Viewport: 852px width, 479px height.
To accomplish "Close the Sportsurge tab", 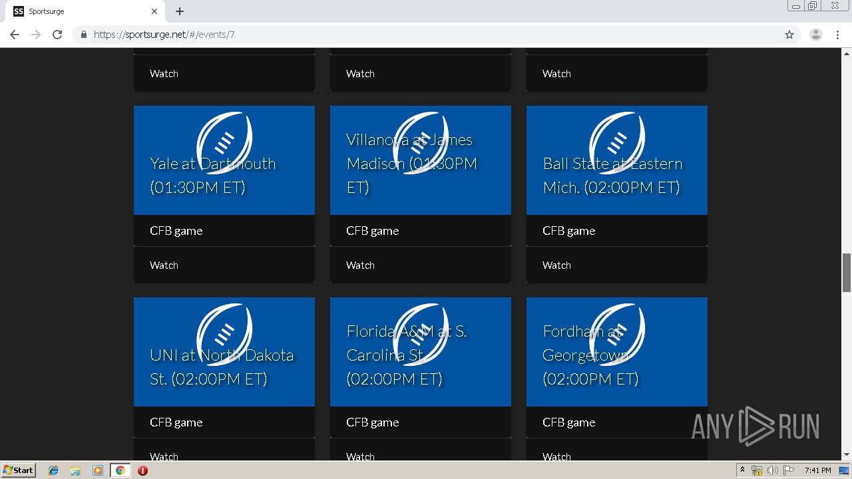I will 154,11.
